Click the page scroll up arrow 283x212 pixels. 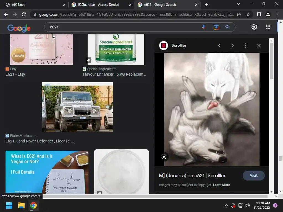(280, 22)
